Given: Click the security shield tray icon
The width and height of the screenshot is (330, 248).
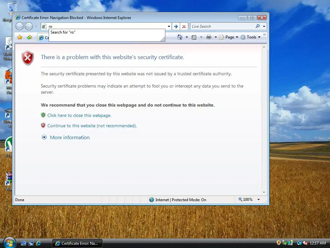Looking at the screenshot, I should (279, 243).
